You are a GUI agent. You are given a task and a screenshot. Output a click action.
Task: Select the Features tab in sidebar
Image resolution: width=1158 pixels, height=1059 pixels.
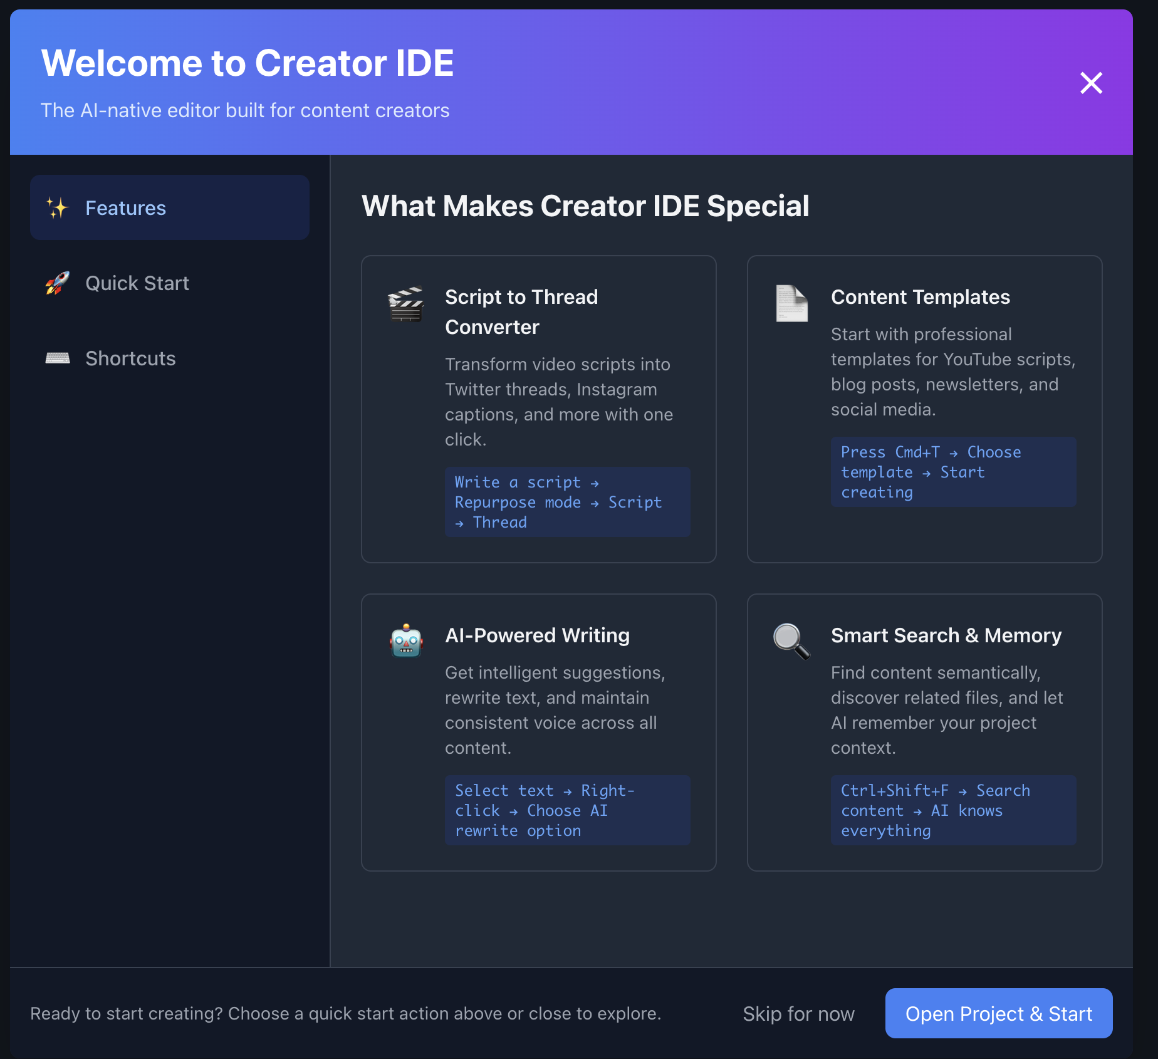point(170,207)
